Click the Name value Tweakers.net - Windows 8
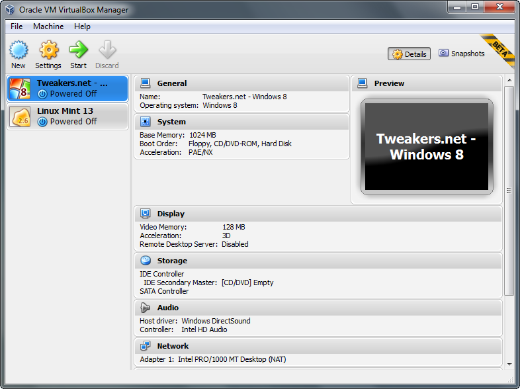This screenshot has width=520, height=389. [x=245, y=97]
